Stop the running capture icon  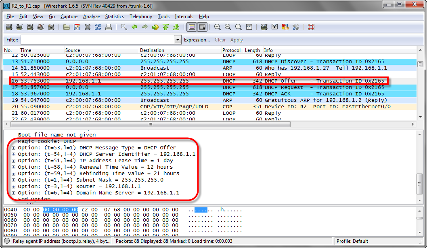[x=41, y=27]
